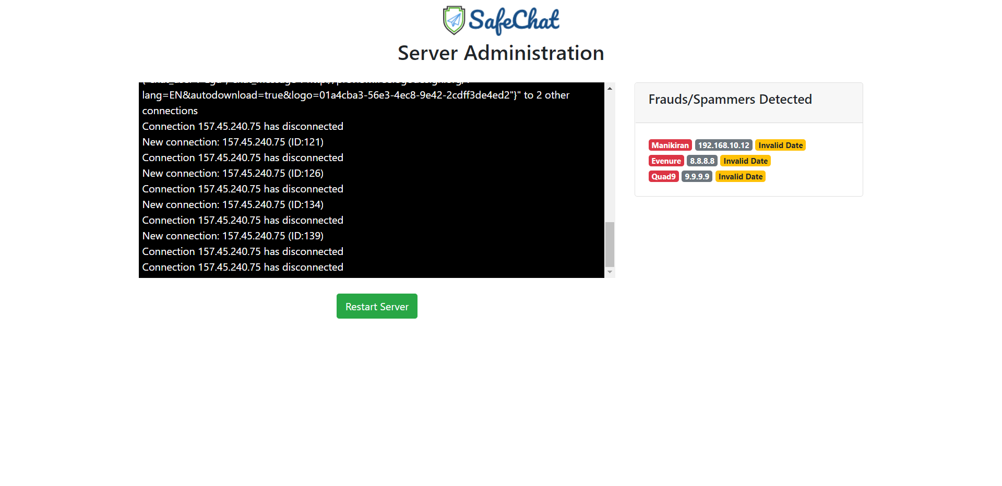Click Invalid Date badge next to Manikiran
Screen dimensions: 1002x486
(x=780, y=145)
